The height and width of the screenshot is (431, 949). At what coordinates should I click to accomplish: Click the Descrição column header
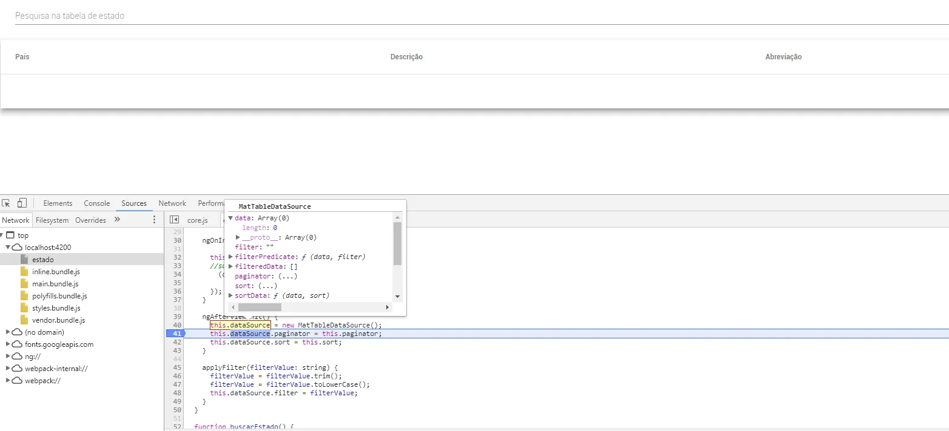[x=406, y=57]
